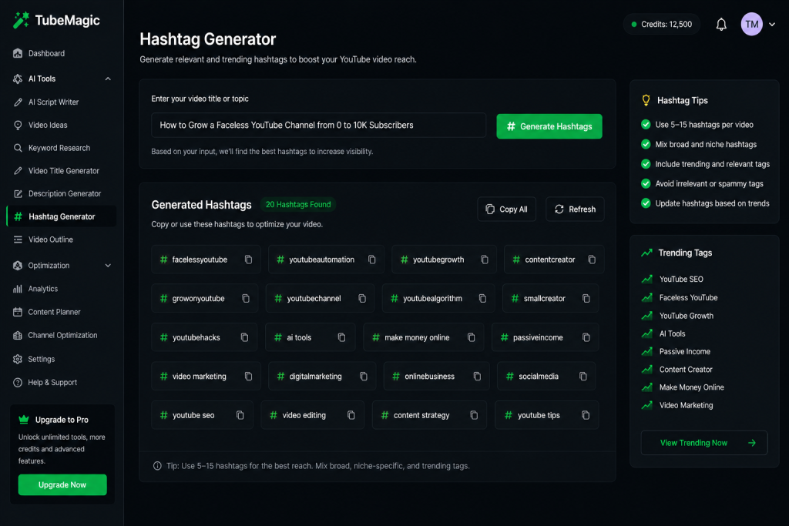Copy the video editing hashtag

point(351,415)
